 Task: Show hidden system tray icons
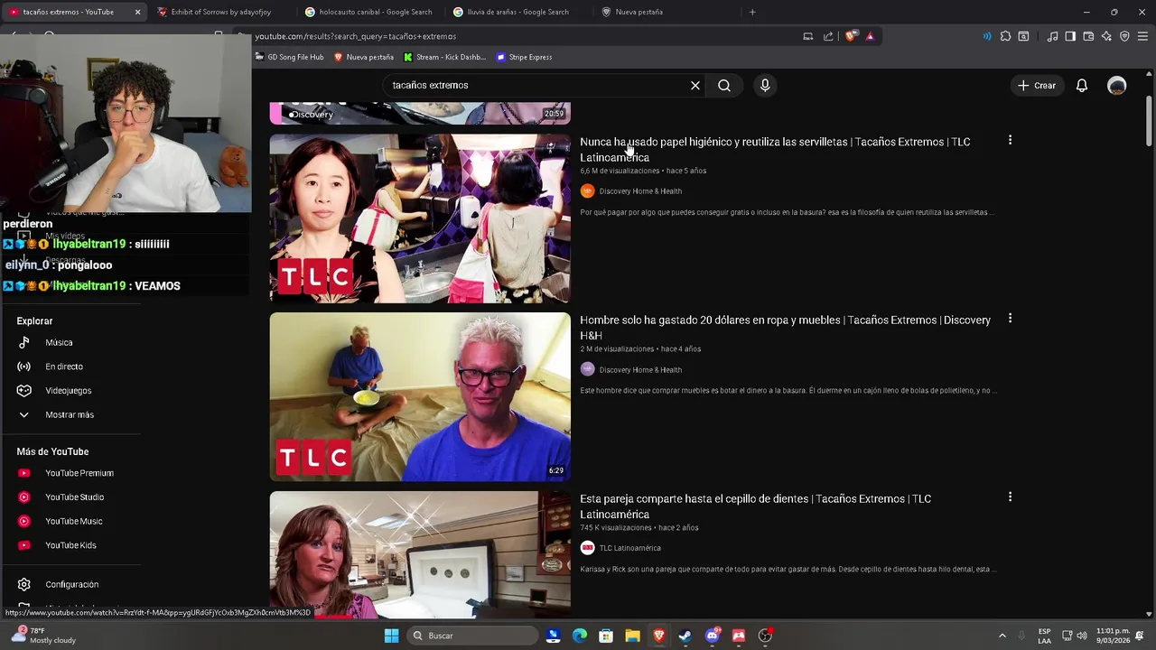pyautogui.click(x=1002, y=636)
